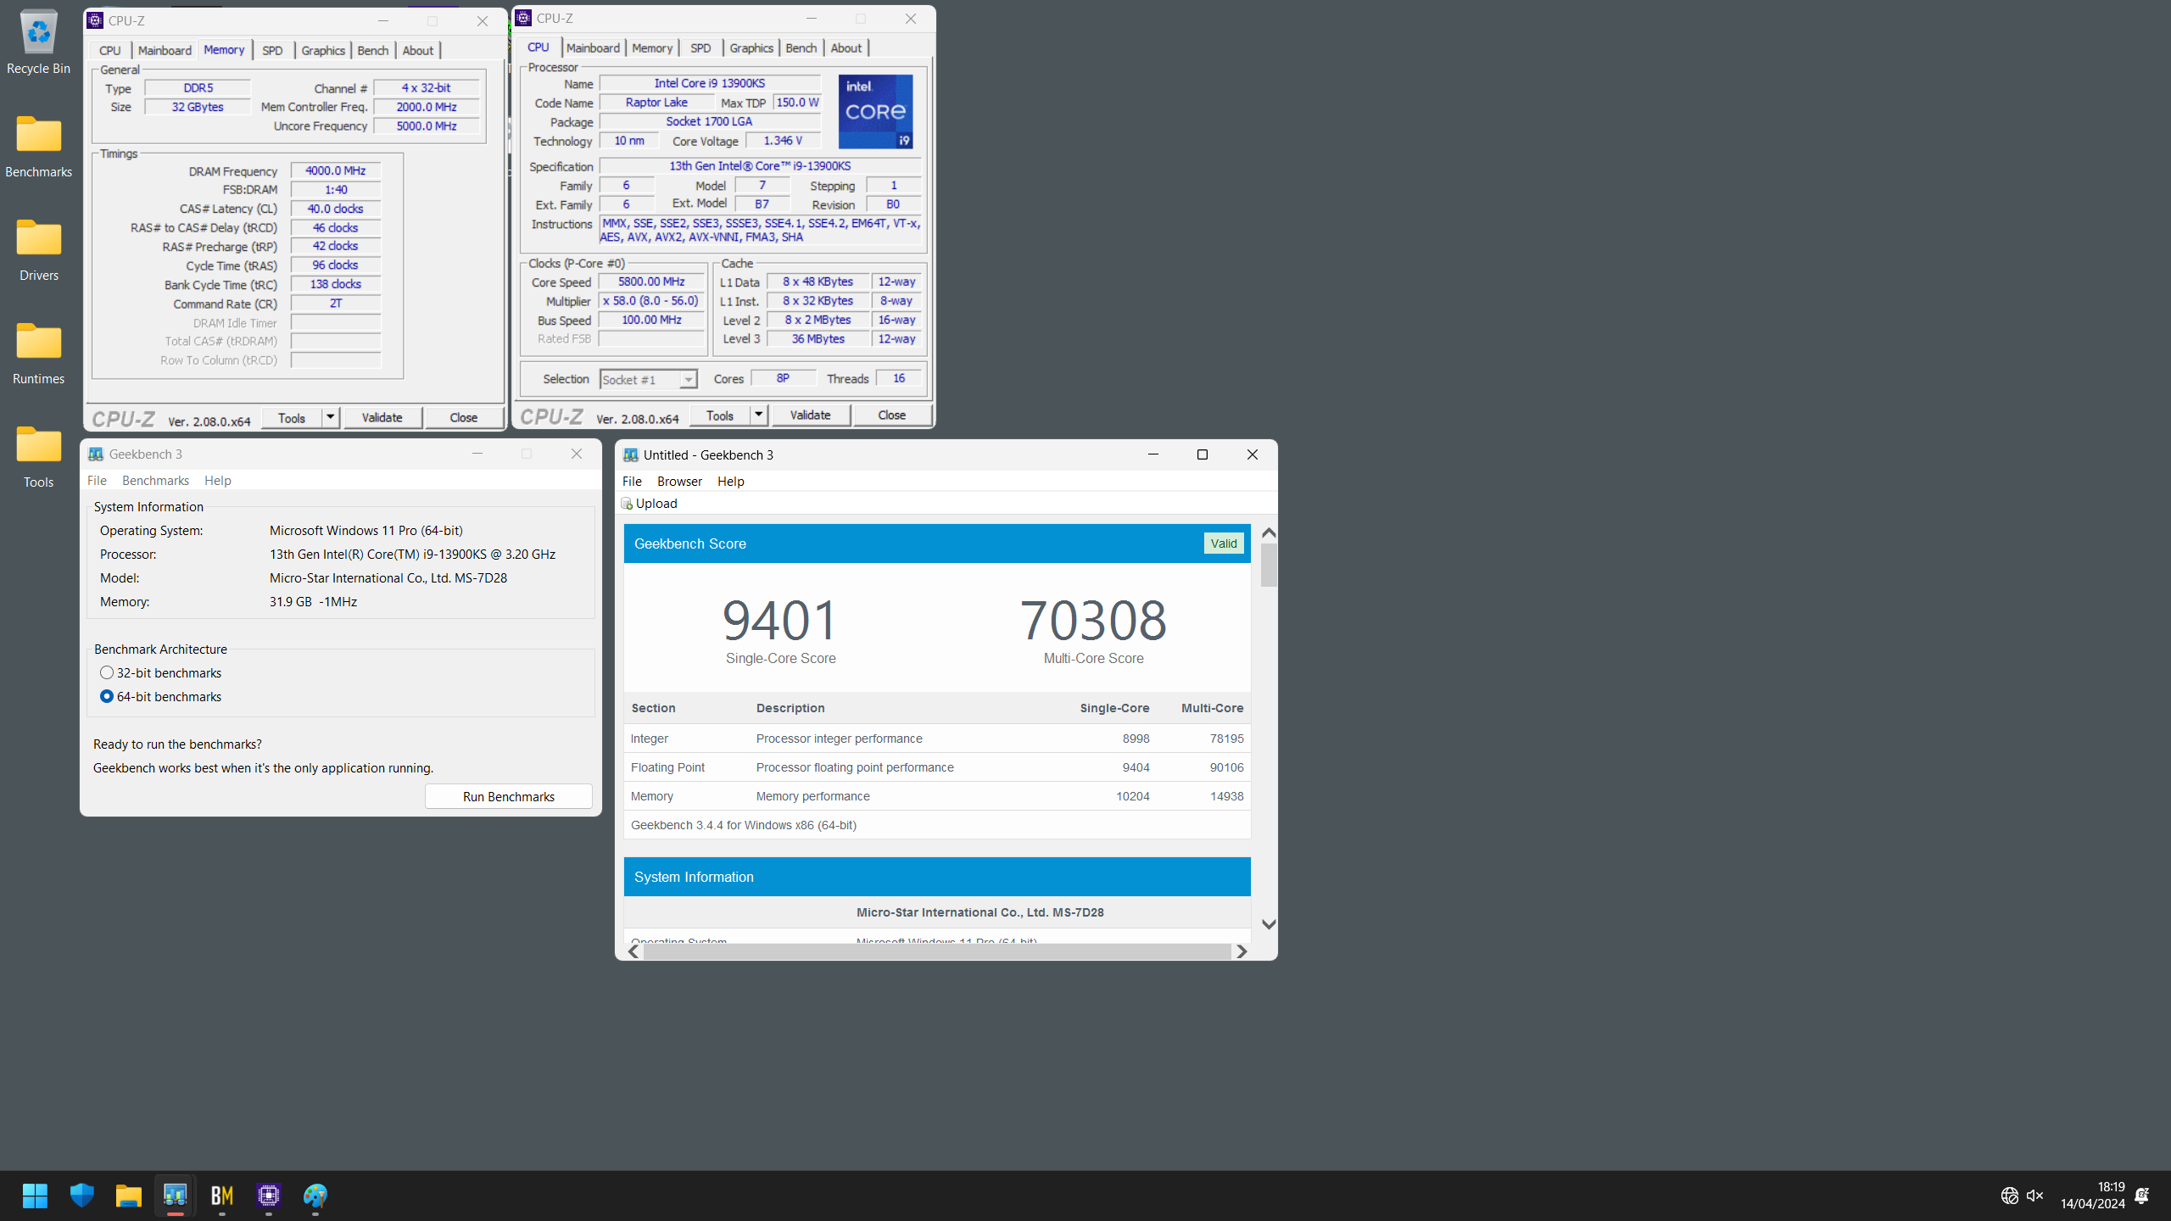Open the Recycle Bin desktop icon

(x=38, y=42)
